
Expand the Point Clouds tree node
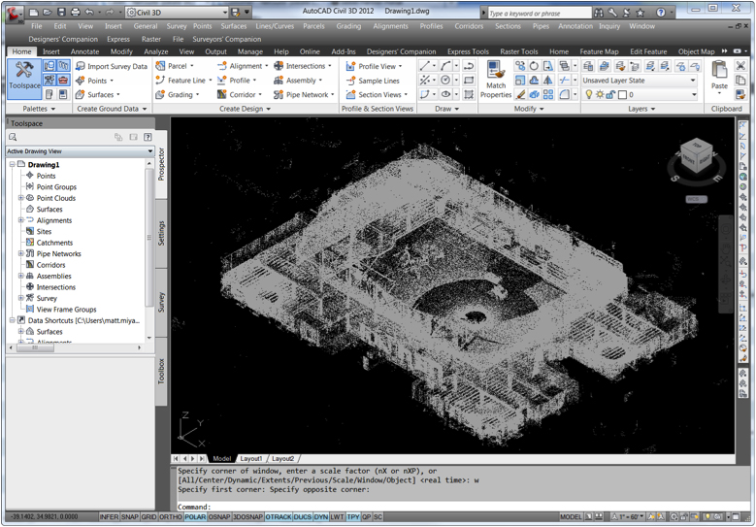(20, 198)
